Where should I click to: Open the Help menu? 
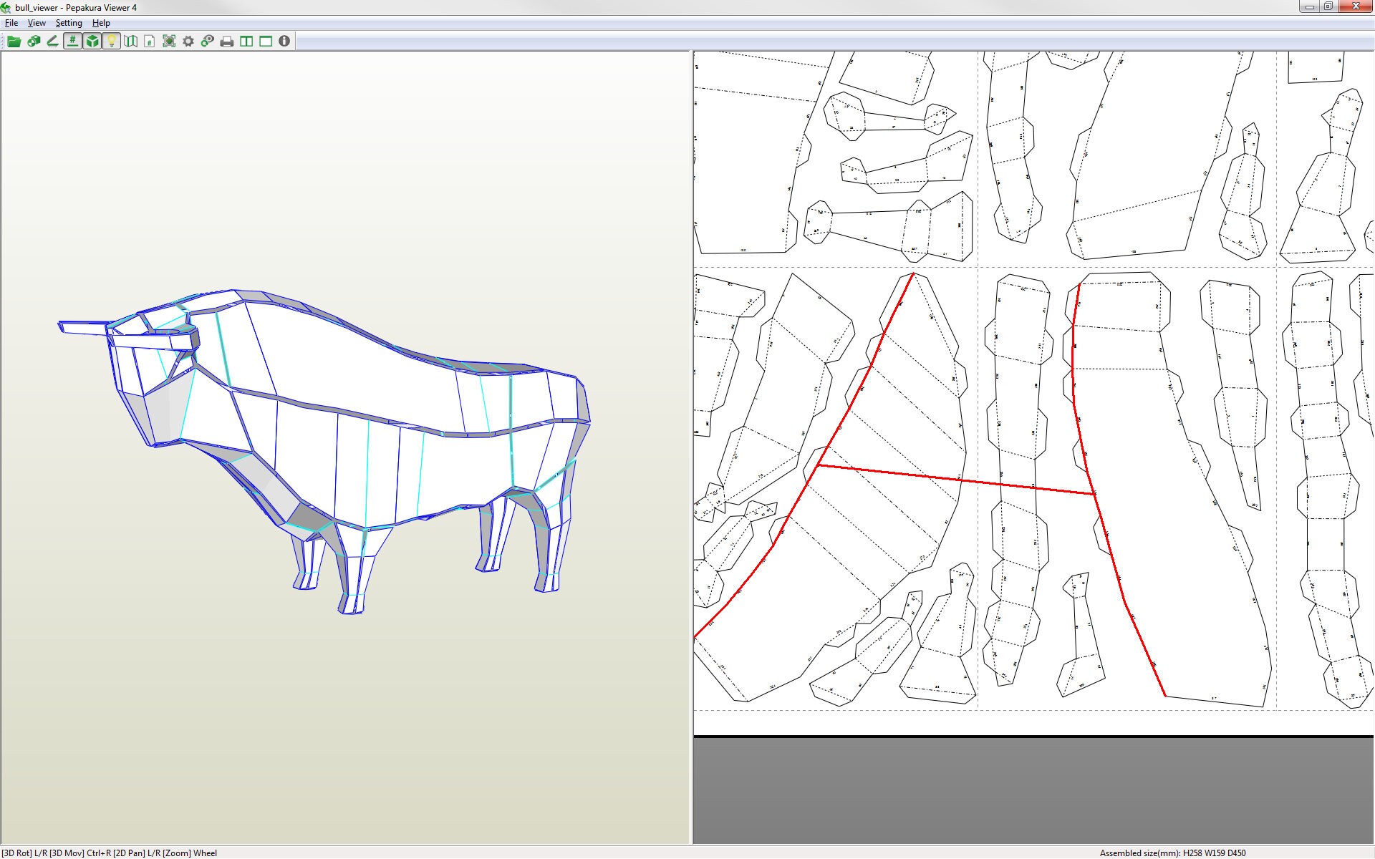tap(101, 23)
